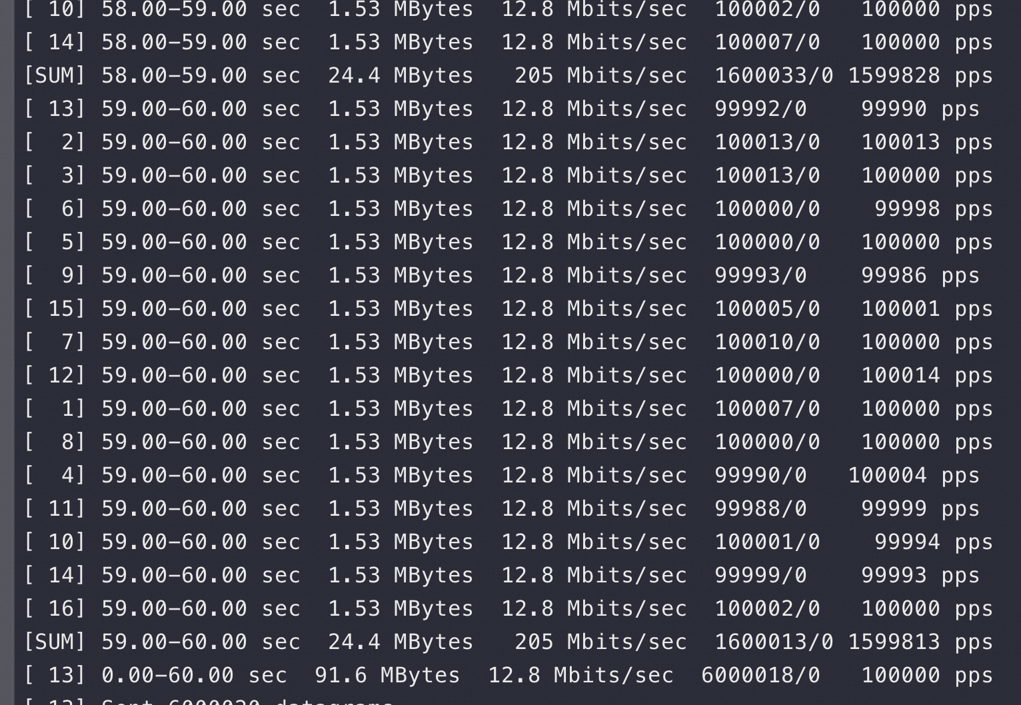
Task: Click stream ID [ 3] at 59.00-60.00
Action: 55,175
